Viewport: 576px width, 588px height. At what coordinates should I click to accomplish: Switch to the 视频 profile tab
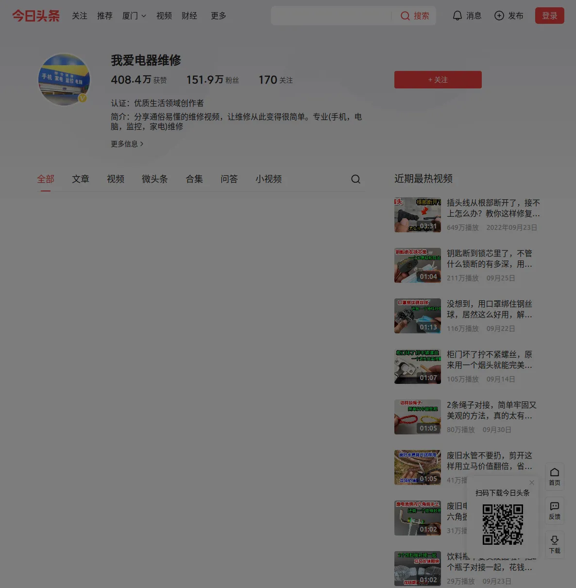(x=116, y=179)
